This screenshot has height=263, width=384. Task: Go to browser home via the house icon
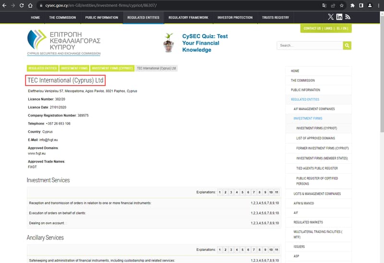[31, 5]
